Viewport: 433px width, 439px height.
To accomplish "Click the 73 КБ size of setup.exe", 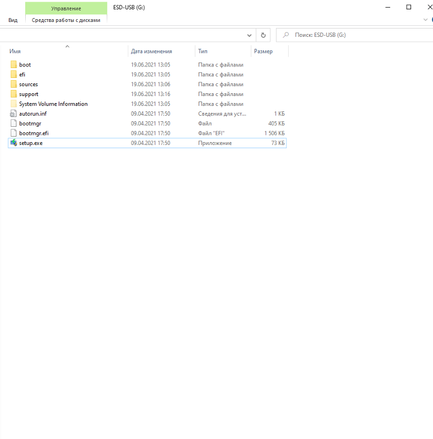I will 278,143.
